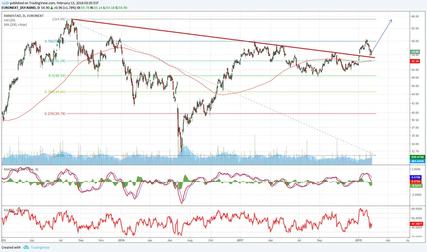Click 32.76 on the price axis

point(415,151)
